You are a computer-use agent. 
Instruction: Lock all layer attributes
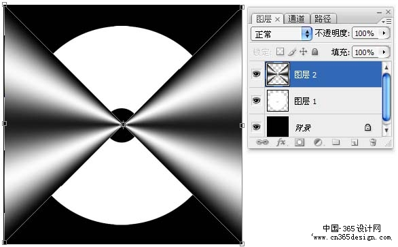pos(314,52)
